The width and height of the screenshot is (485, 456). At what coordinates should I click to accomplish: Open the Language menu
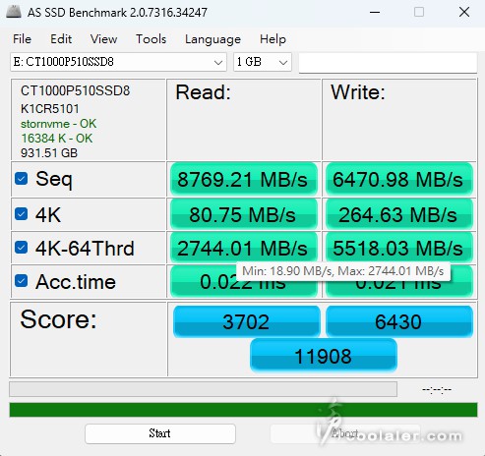[212, 39]
